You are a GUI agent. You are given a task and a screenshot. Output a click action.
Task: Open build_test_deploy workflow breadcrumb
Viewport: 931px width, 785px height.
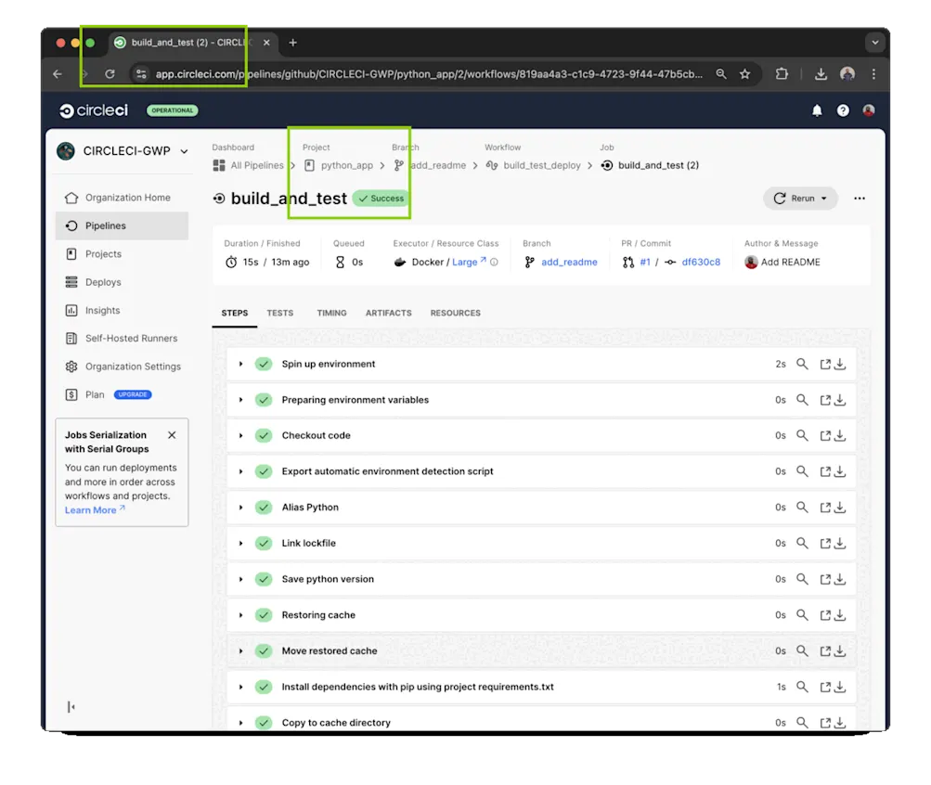[x=533, y=165]
